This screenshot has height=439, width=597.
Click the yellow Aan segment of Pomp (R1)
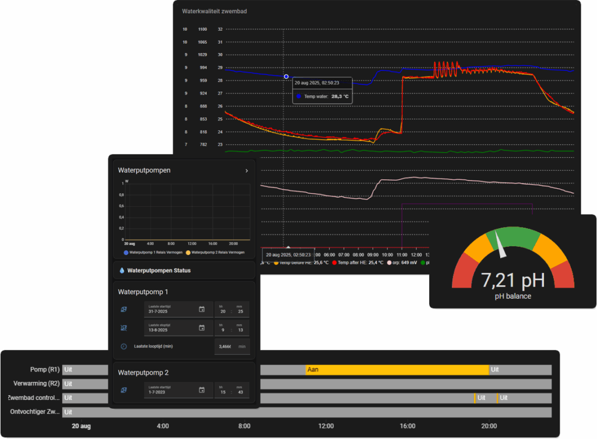click(x=396, y=369)
